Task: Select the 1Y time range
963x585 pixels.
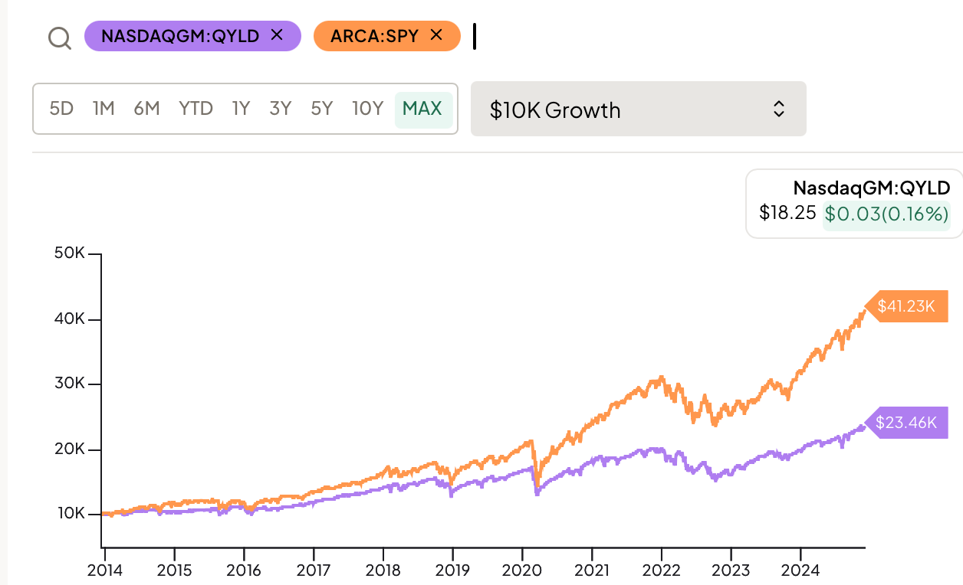Action: coord(242,109)
